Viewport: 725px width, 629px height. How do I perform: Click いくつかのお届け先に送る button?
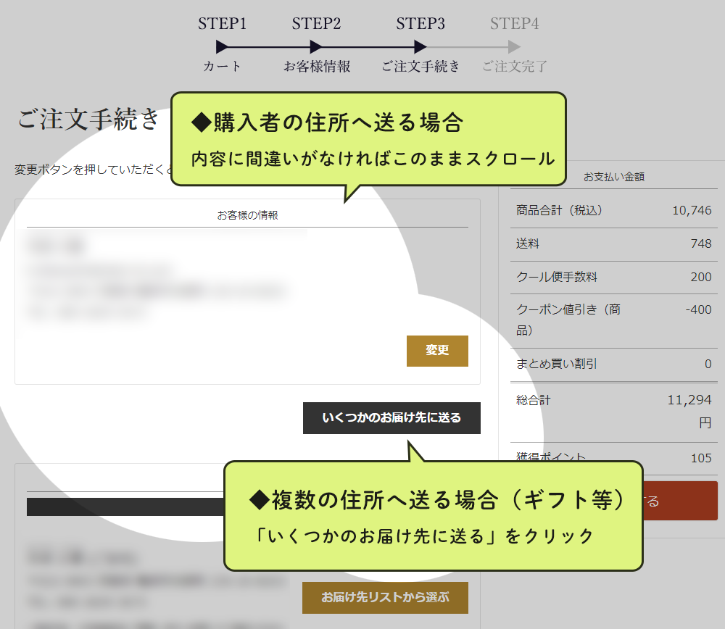[x=391, y=418]
